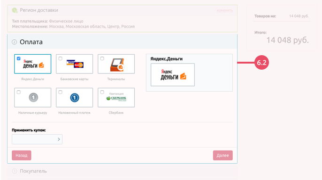The image size is (322, 180).
Task: Click the step 2 circle next to Оплата
Action: pos(14,42)
